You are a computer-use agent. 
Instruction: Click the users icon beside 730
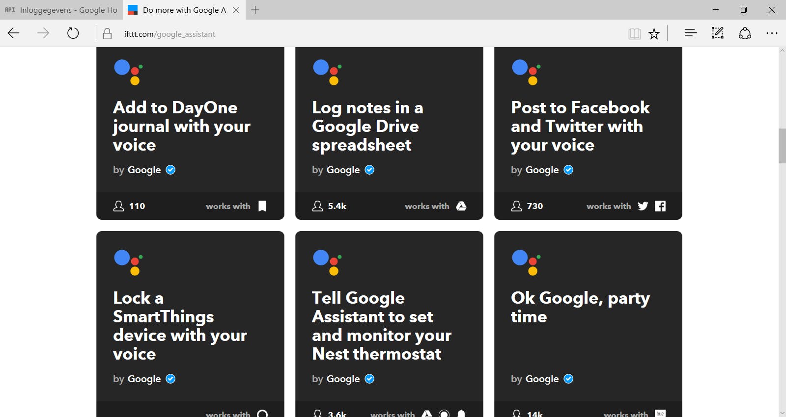(x=516, y=206)
